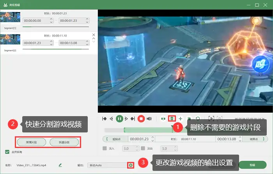
Task: Decrease the end time below the timeline
Action: [x=240, y=140]
